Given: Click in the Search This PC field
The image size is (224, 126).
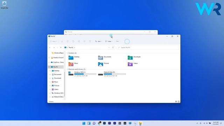Looking at the screenshot, I should point(148,48).
